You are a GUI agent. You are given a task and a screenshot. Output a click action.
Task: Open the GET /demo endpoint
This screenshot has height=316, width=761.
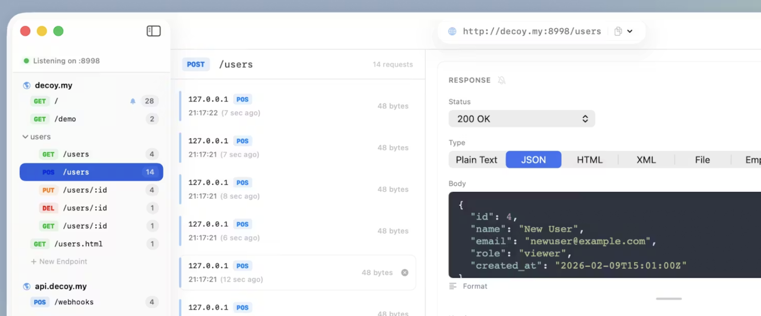91,119
